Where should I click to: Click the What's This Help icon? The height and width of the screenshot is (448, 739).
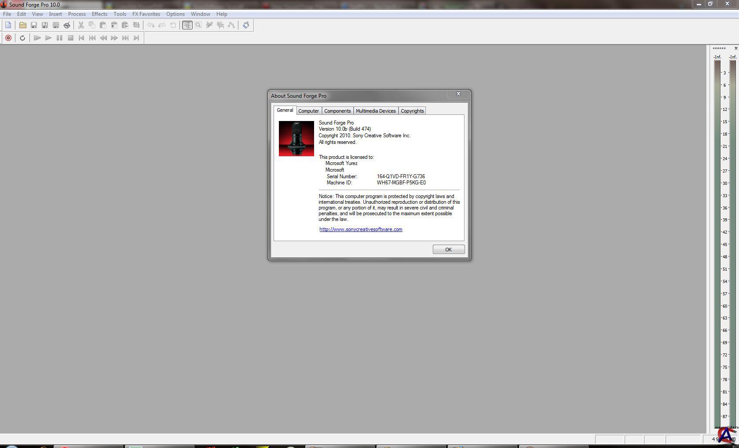click(246, 25)
